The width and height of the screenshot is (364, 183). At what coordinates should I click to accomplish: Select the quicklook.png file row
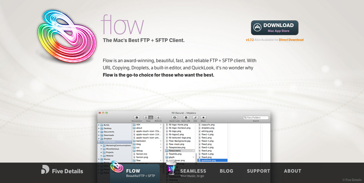coord(213,161)
